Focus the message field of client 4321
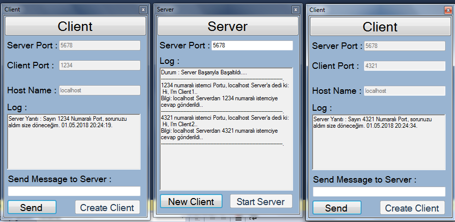This screenshot has height=222, width=455. click(x=379, y=192)
